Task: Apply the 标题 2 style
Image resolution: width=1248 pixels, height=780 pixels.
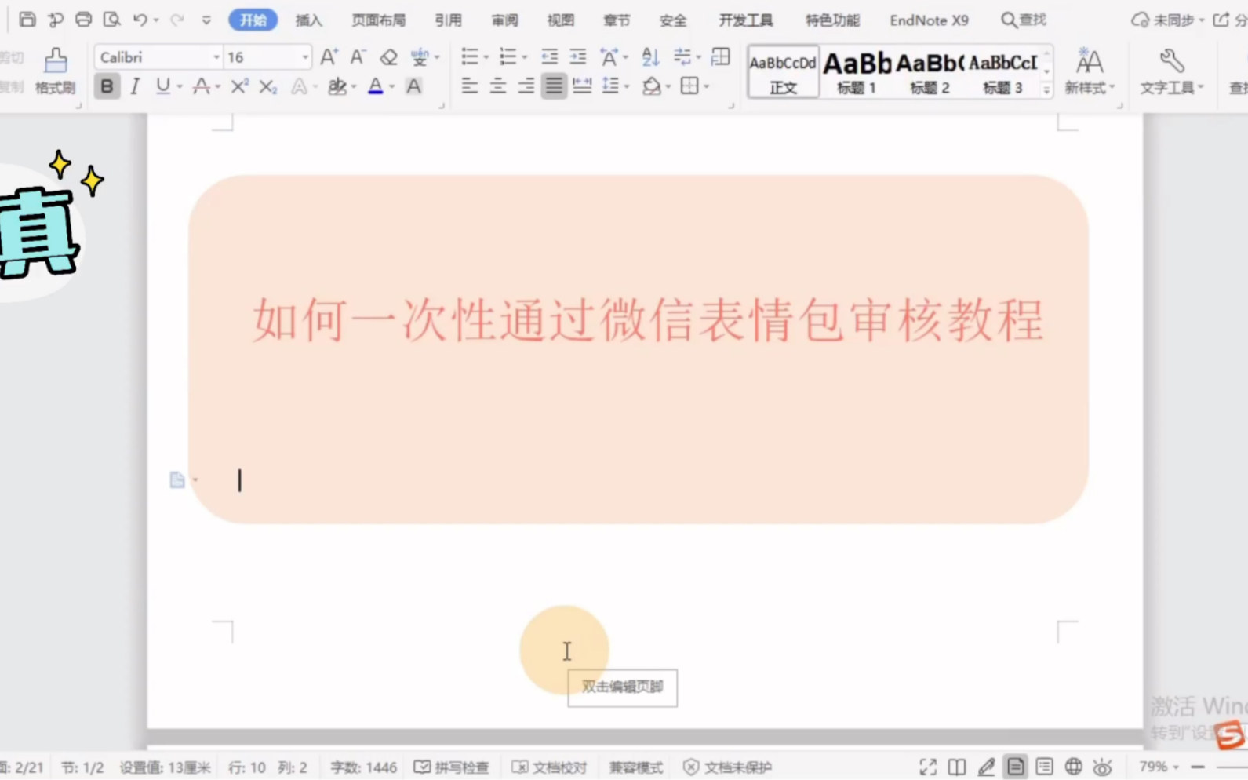Action: [x=930, y=71]
